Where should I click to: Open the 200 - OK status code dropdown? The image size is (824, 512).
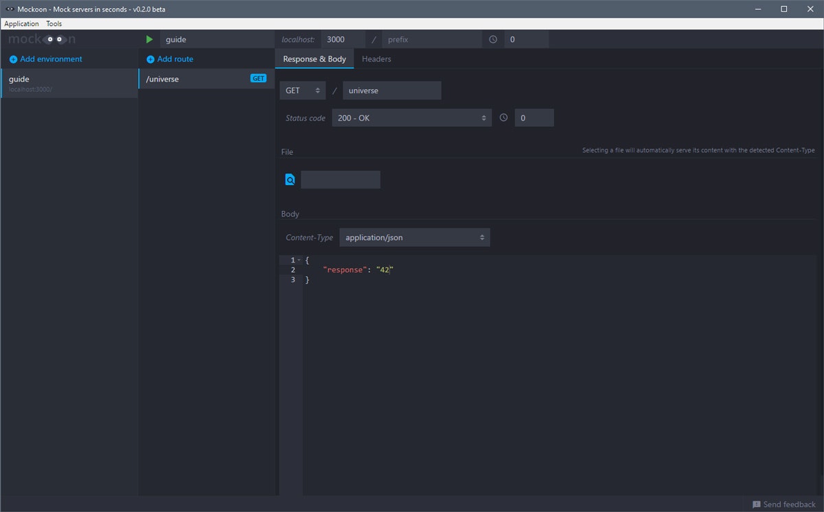click(411, 118)
